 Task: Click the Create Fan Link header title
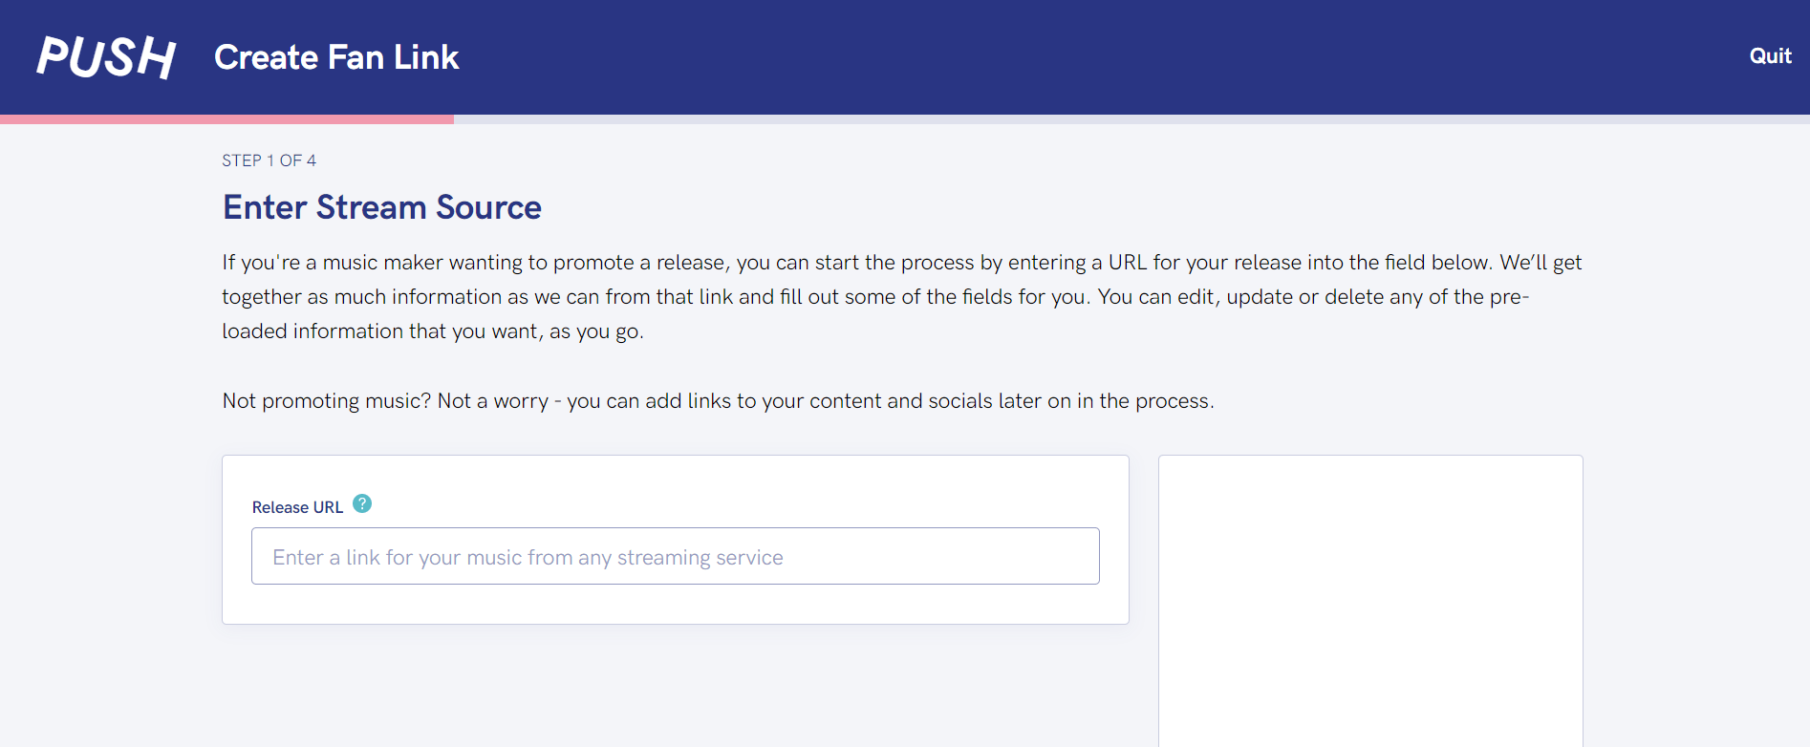pyautogui.click(x=336, y=56)
